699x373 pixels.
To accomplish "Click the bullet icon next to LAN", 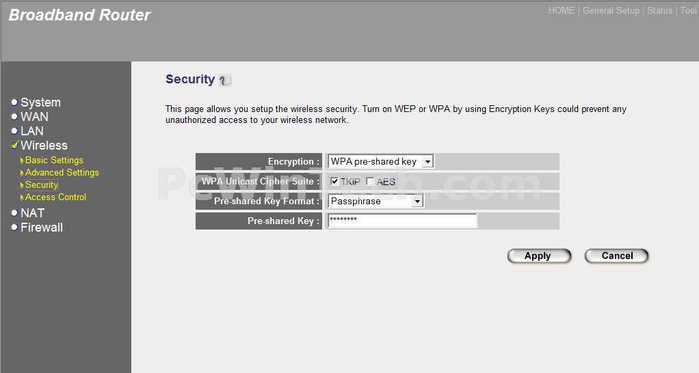I will (x=14, y=131).
